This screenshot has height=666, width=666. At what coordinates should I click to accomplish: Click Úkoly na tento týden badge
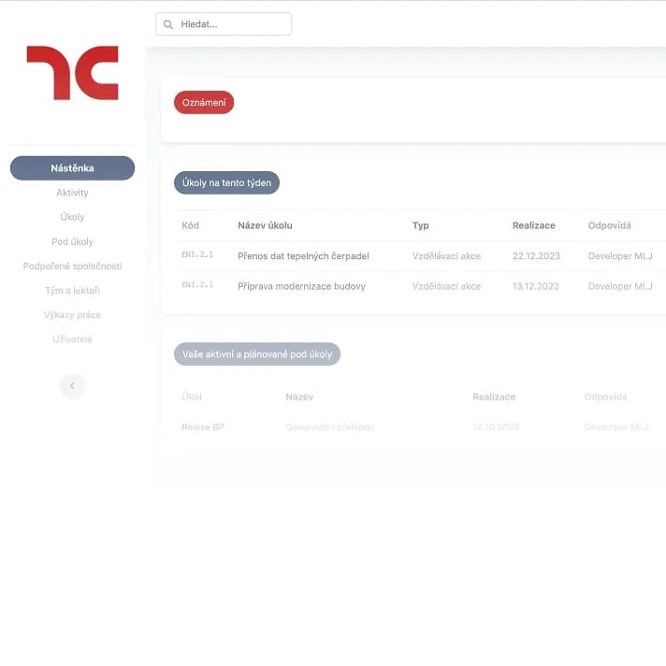point(226,182)
